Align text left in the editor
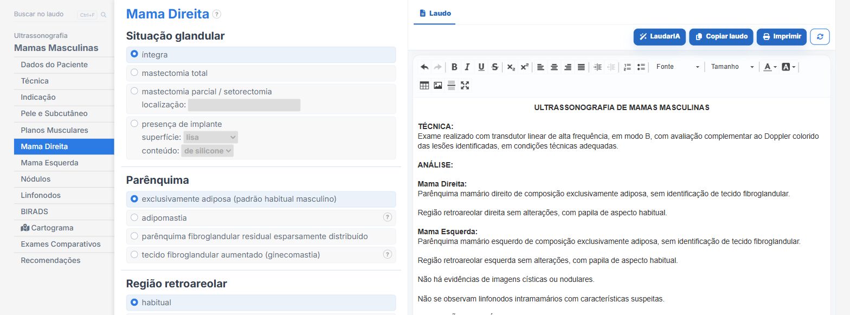The width and height of the screenshot is (850, 315). (x=540, y=67)
